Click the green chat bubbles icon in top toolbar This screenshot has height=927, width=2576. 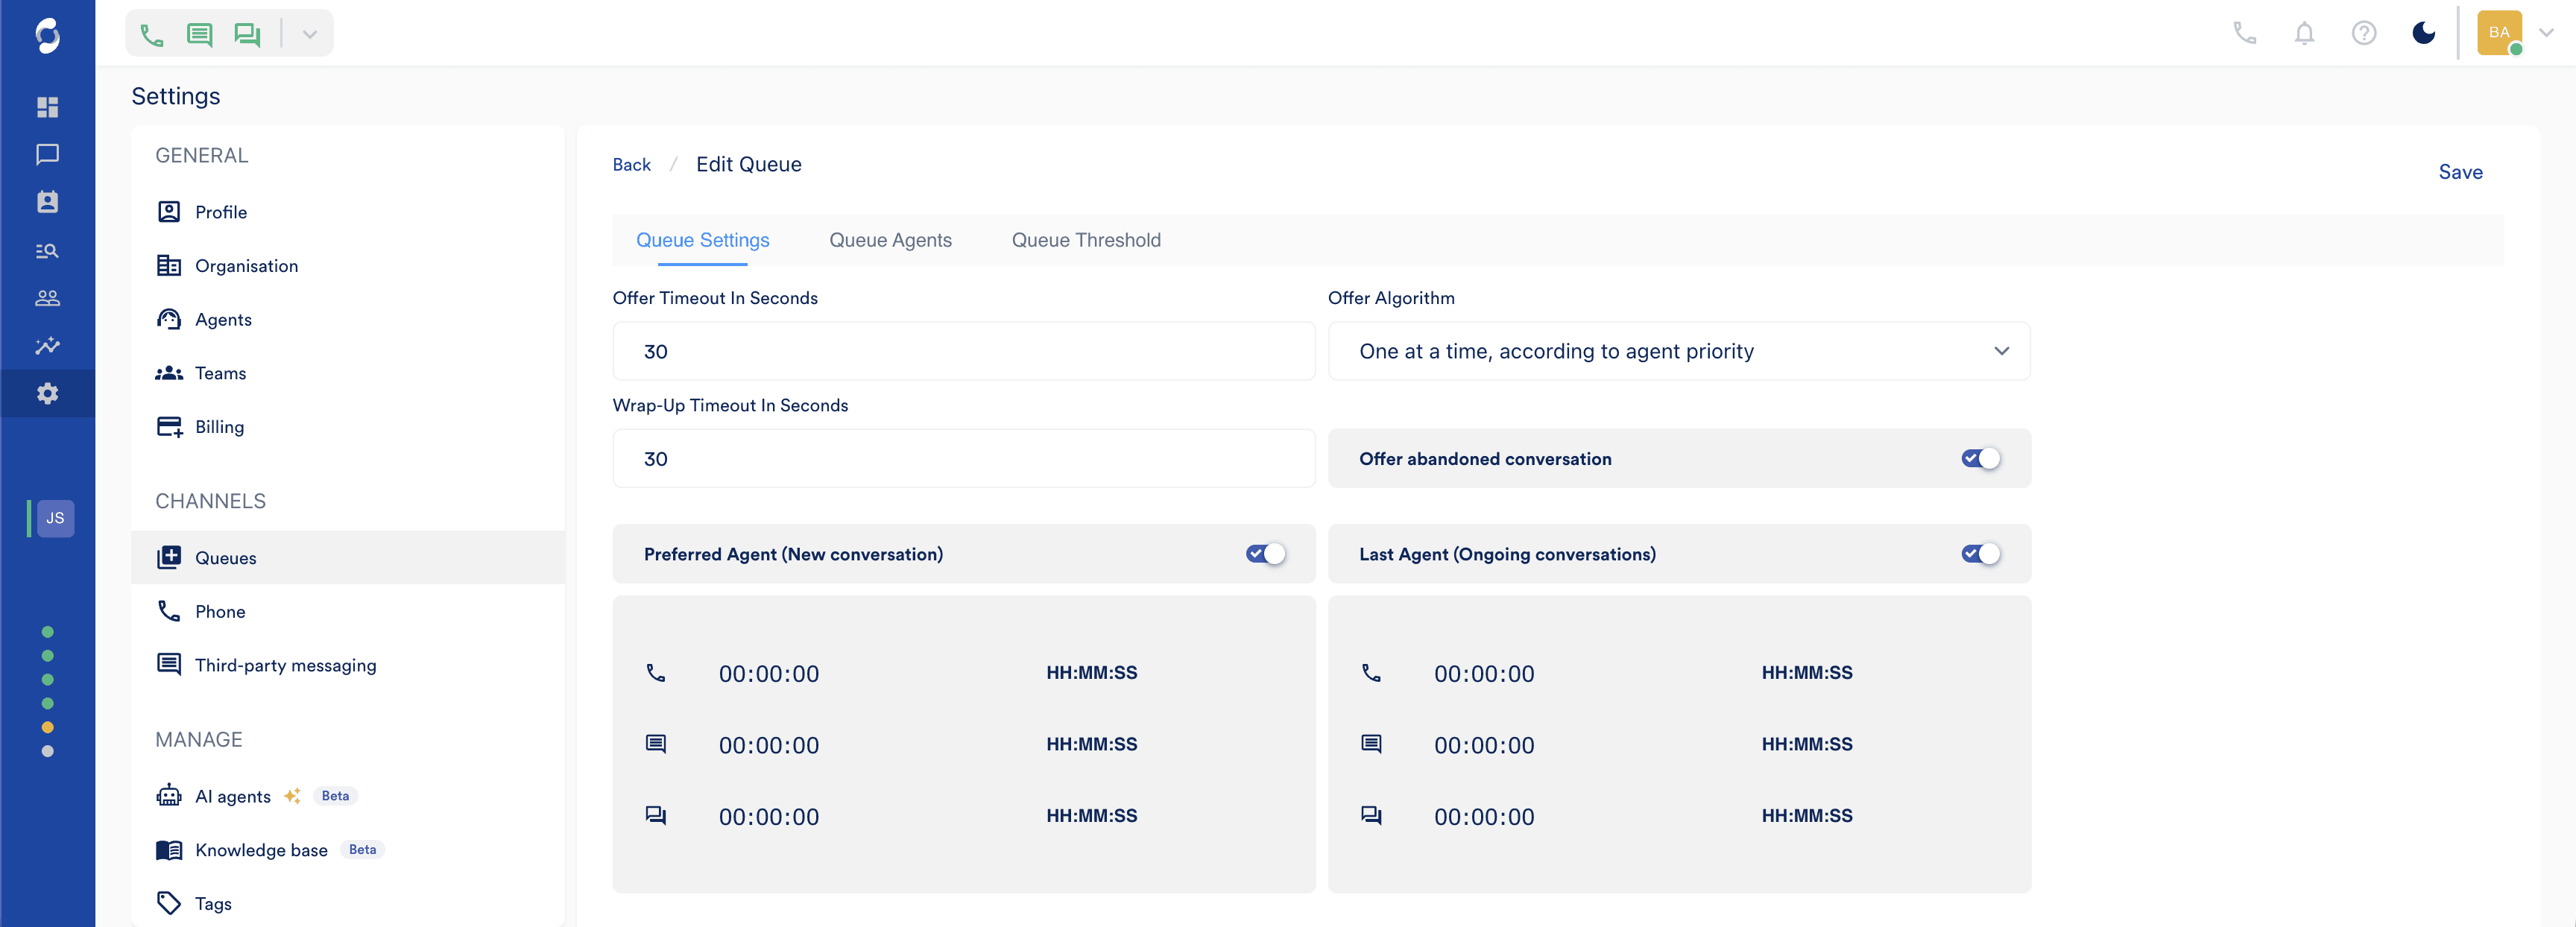[x=247, y=35]
